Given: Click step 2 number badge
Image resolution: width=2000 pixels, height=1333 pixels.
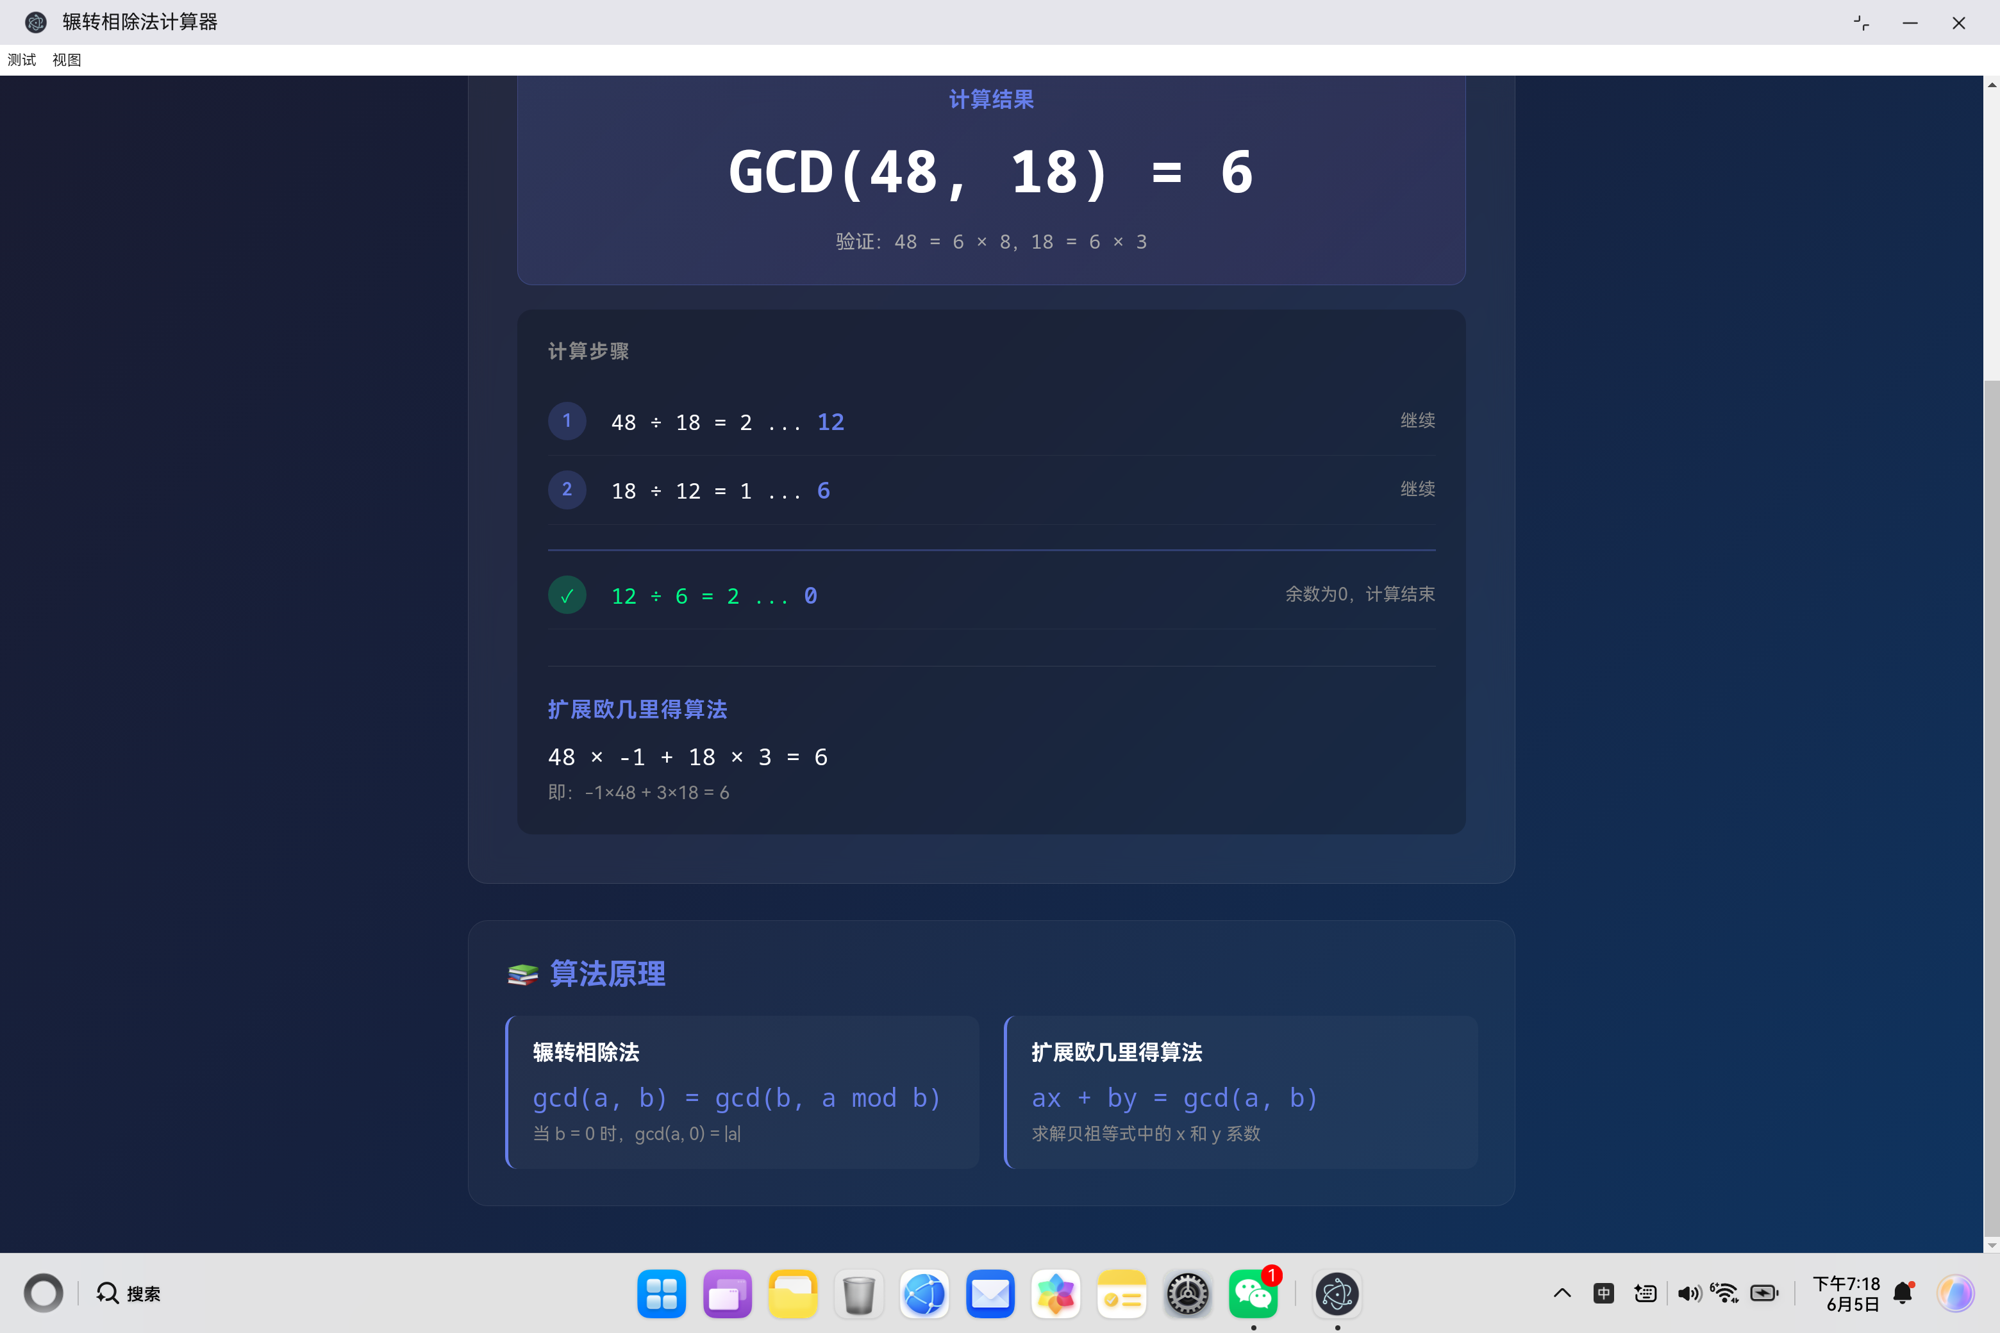Looking at the screenshot, I should point(567,490).
